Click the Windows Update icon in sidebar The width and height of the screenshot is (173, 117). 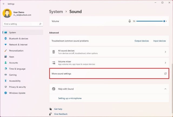coord(6,93)
